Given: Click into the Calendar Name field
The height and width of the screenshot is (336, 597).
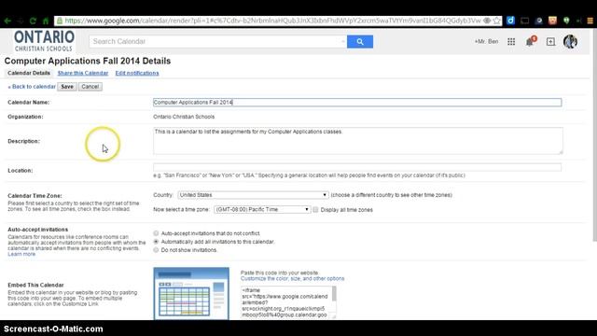Looking at the screenshot, I should coord(357,102).
